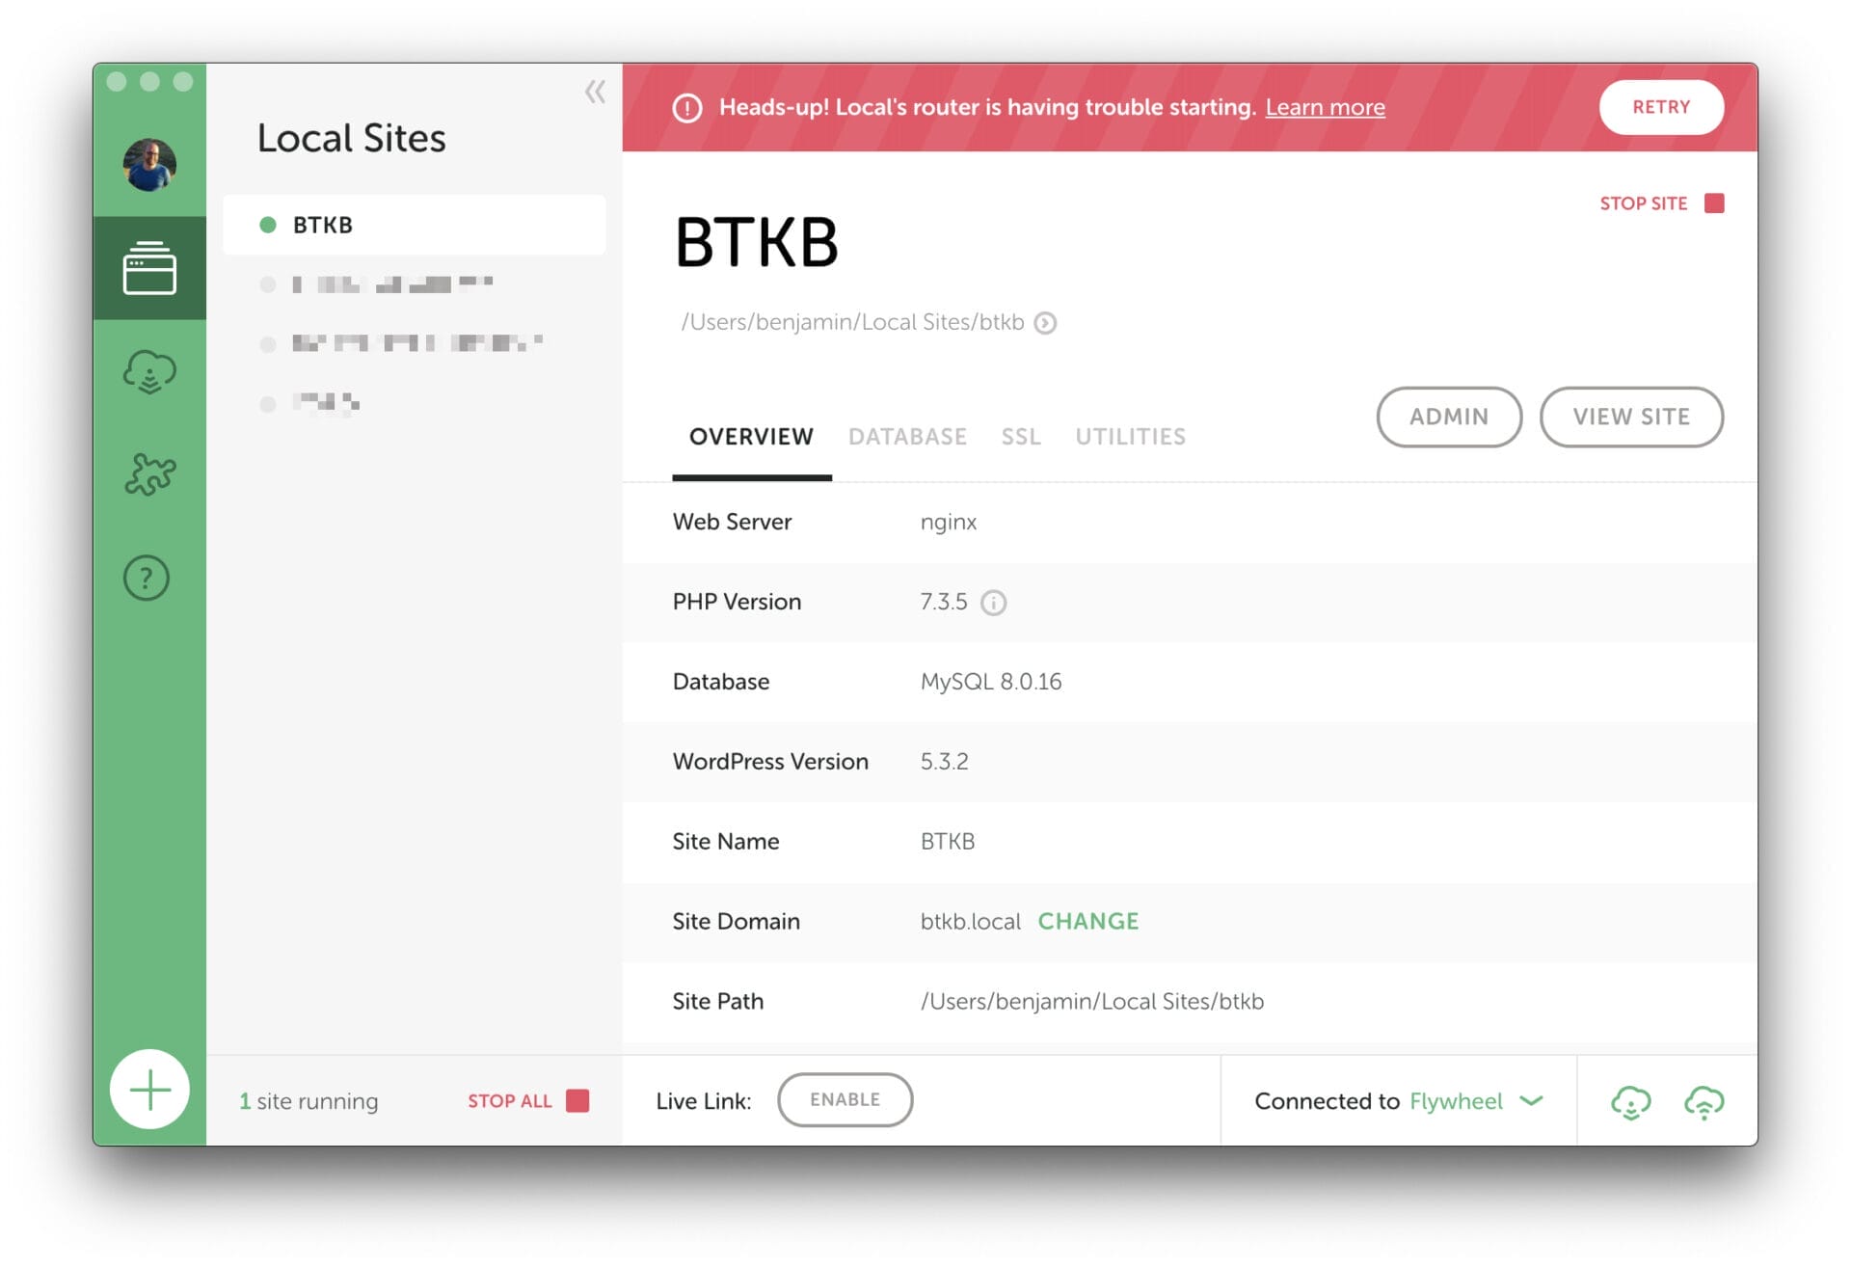Follow the Learn more link
Image resolution: width=1851 pixels, height=1269 pixels.
(x=1325, y=107)
